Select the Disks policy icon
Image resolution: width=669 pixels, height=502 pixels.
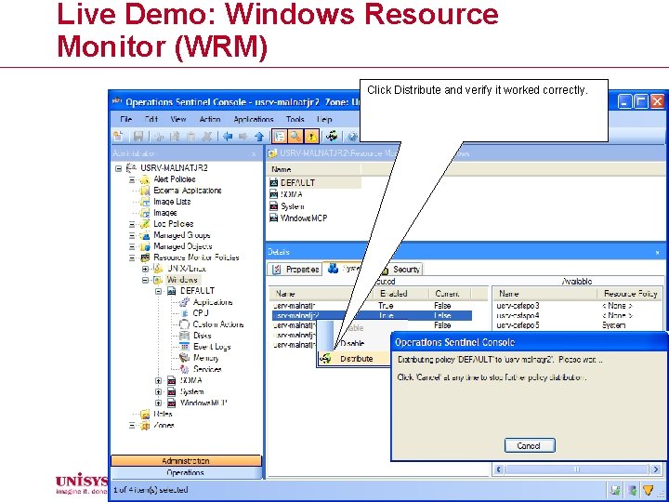click(x=184, y=336)
